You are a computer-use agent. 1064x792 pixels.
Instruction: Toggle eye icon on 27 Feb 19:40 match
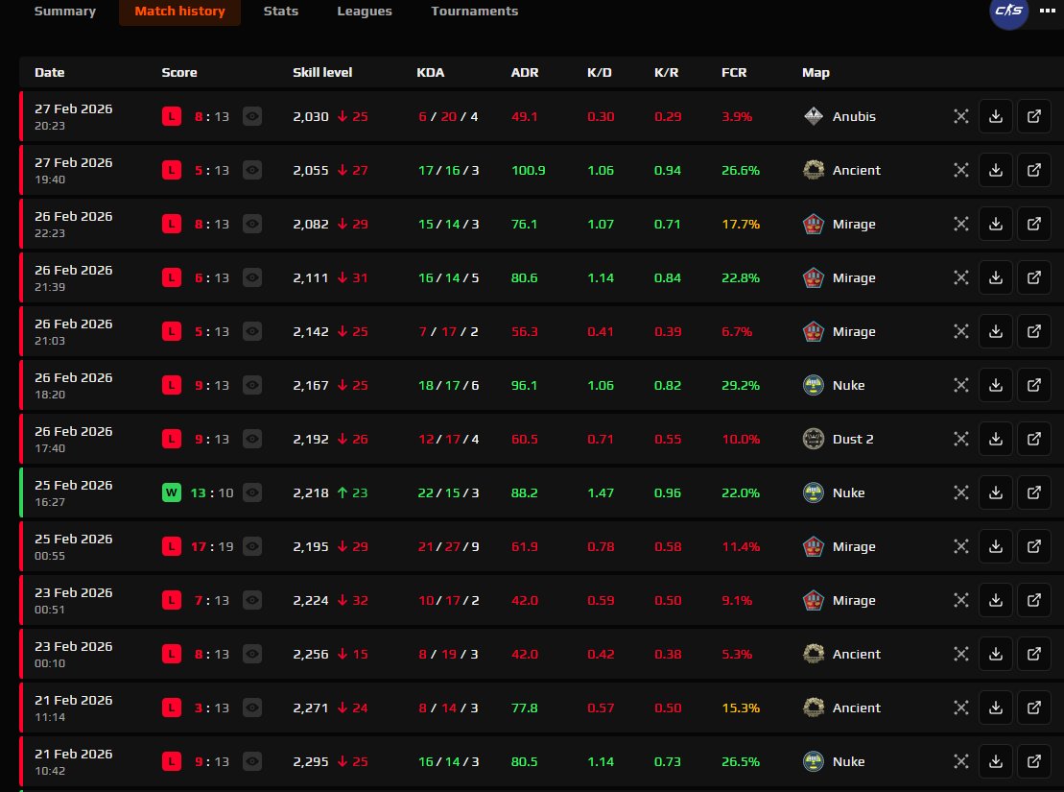click(251, 170)
